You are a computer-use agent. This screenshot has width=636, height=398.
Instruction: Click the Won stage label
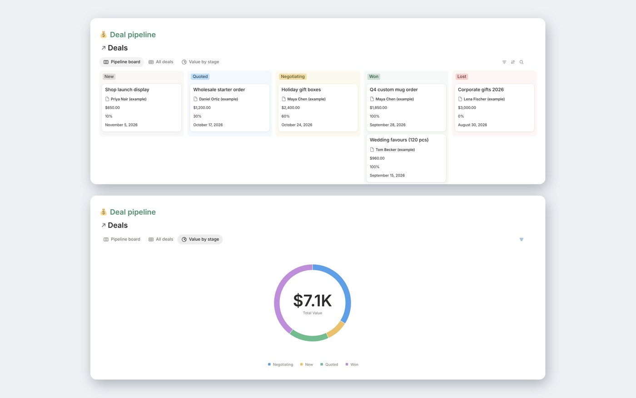click(374, 76)
